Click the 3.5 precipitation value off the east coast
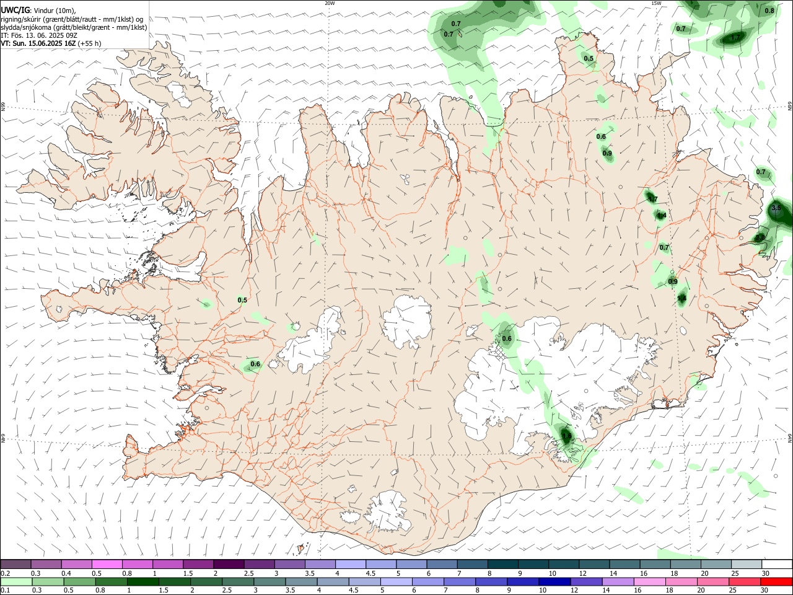793x595 pixels. (776, 208)
